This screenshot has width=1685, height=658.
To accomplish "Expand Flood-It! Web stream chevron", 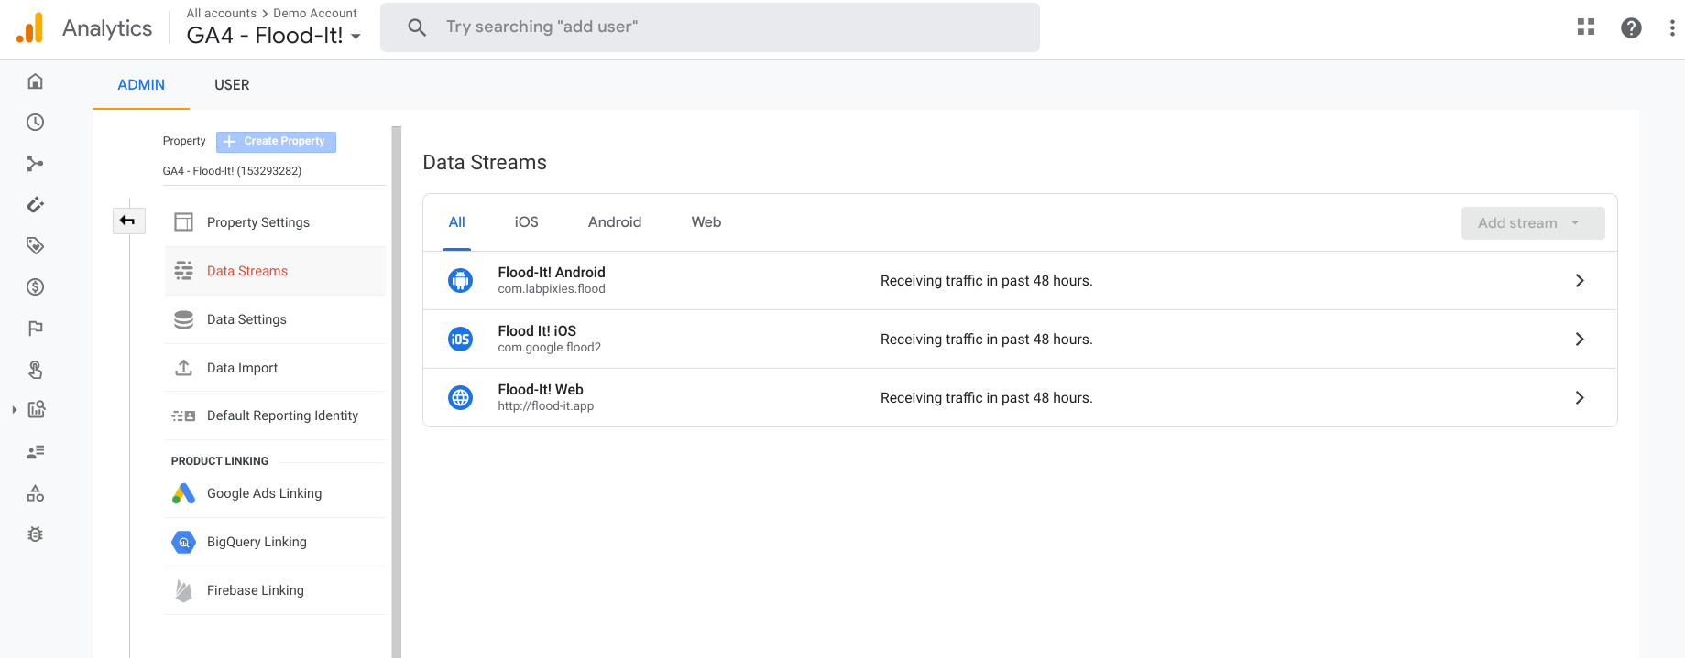I will (x=1580, y=398).
